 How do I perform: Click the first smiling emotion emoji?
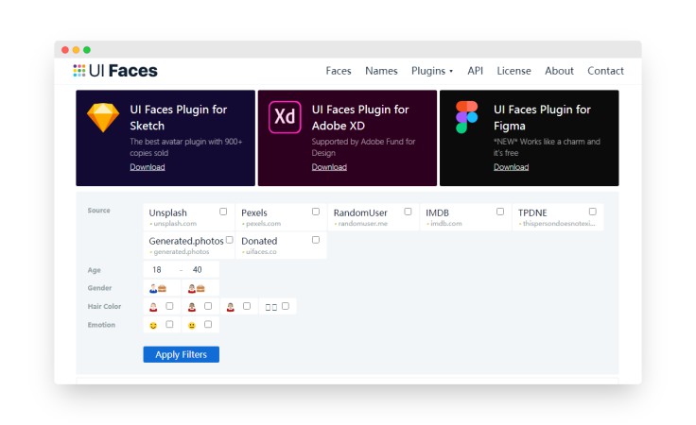(x=152, y=325)
